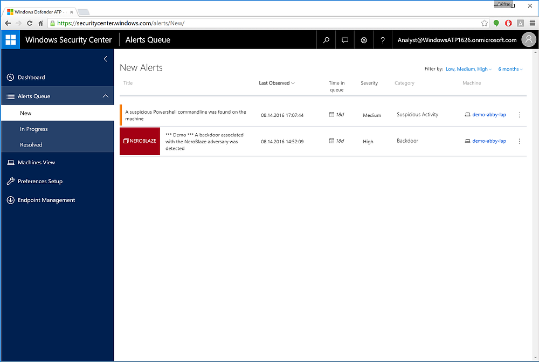The height and width of the screenshot is (362, 539).
Task: Open the help question mark icon
Action: pos(383,40)
